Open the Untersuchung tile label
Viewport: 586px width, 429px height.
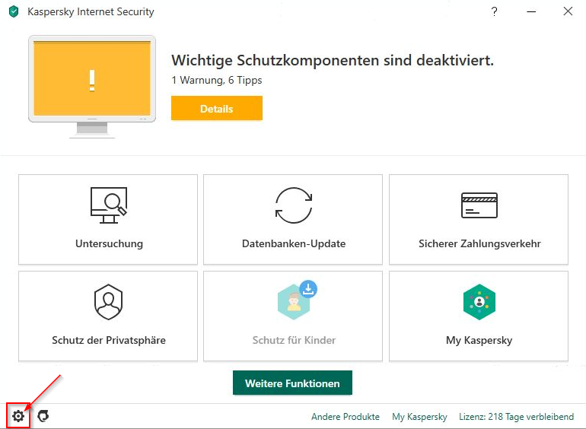[109, 244]
